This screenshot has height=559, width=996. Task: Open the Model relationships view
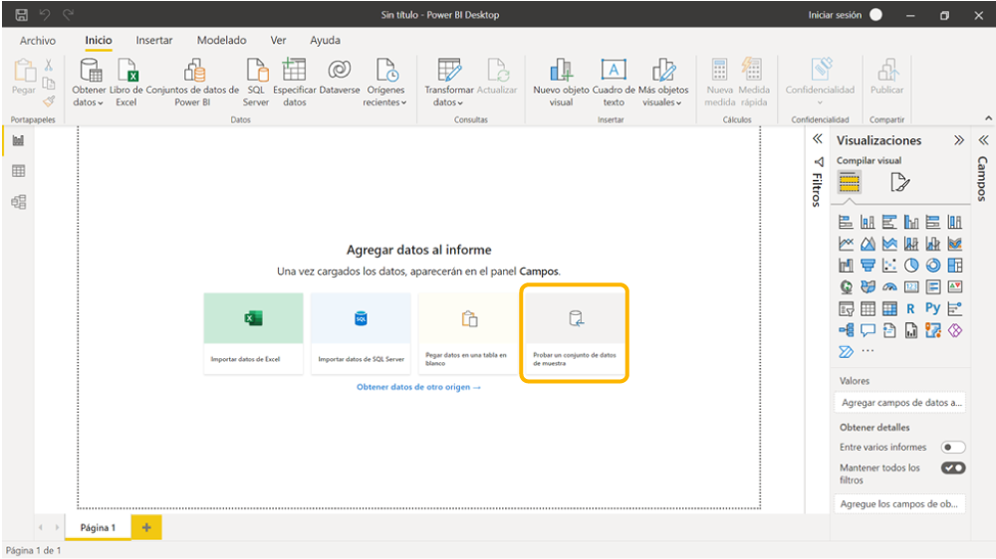[18, 202]
